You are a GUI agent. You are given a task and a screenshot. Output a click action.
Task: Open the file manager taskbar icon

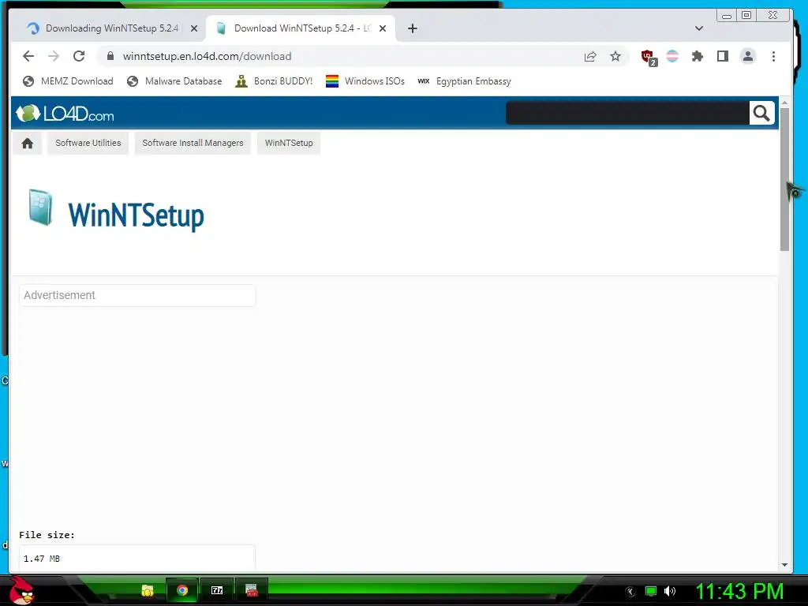tap(148, 590)
